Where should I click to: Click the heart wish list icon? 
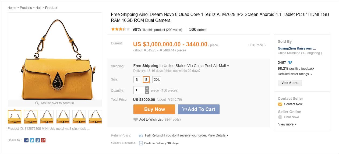tap(136, 120)
